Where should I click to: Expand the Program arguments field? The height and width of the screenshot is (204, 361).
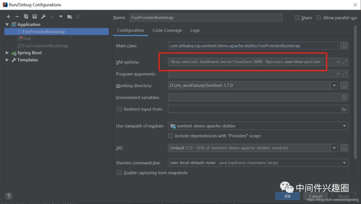(345, 74)
